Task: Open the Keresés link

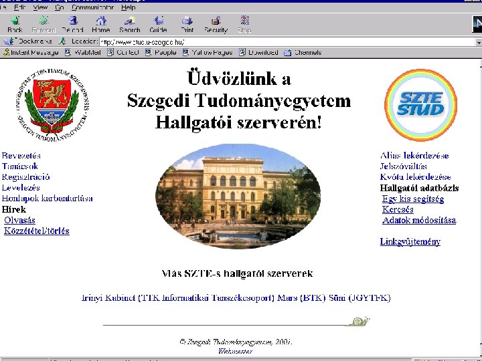Action: click(398, 210)
